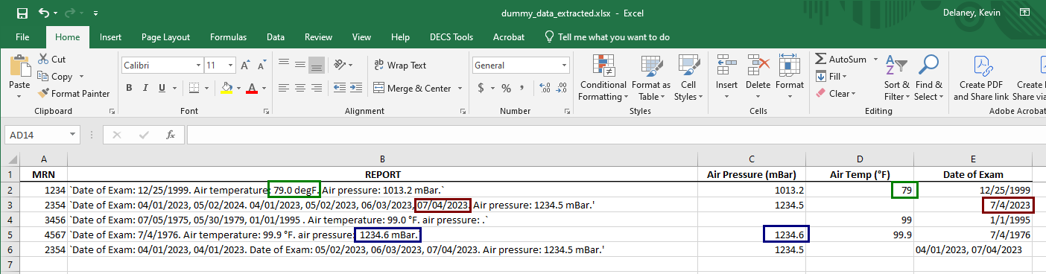
Task: Open the Conditional Formatting menu
Action: click(603, 78)
